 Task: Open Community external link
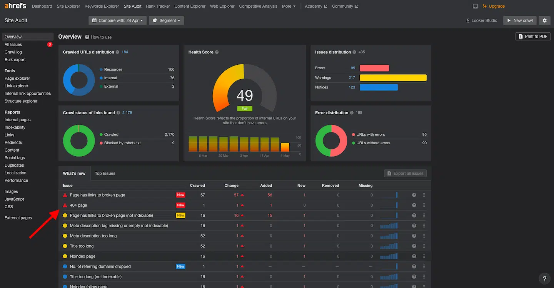point(345,6)
